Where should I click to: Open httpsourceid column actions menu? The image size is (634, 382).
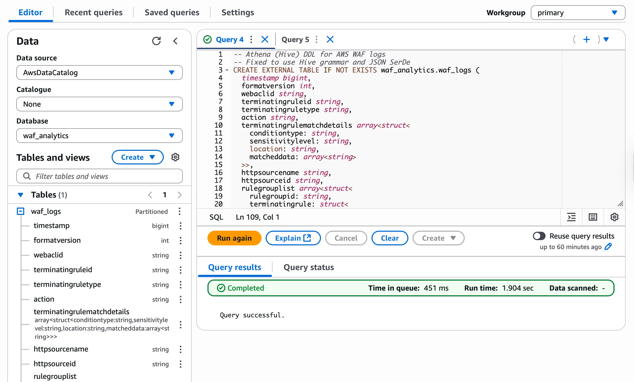point(181,364)
